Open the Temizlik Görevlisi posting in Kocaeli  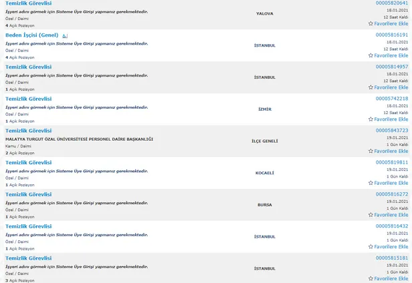[28, 162]
